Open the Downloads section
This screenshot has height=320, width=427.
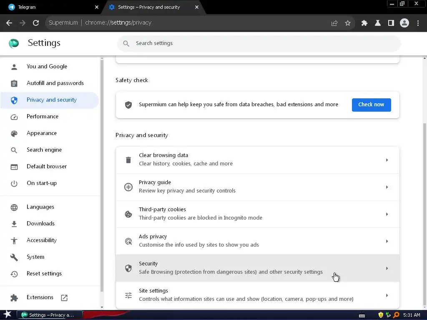coord(50,224)
